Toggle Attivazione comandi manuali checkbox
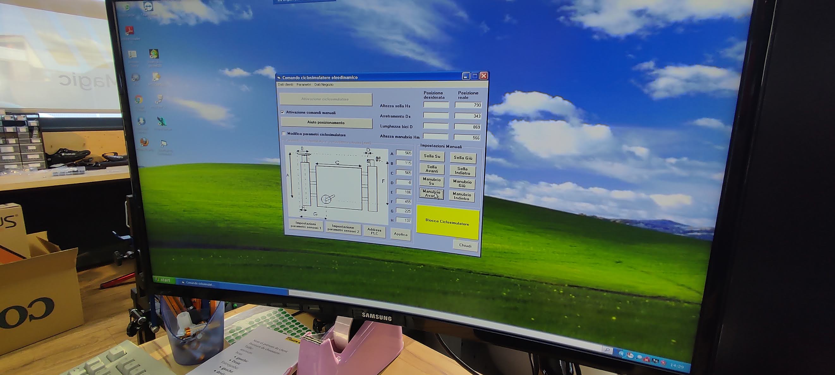The image size is (835, 375). [x=282, y=112]
